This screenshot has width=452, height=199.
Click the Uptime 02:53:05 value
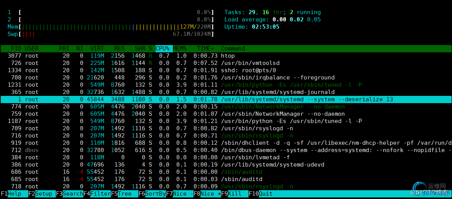[265, 27]
